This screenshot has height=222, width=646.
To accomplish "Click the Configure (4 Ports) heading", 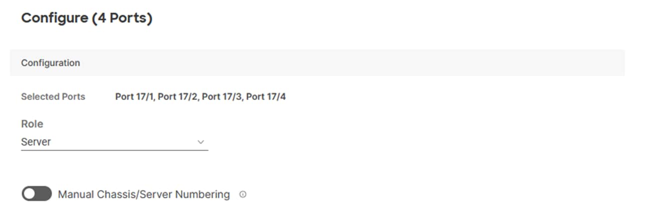I will pos(87,18).
